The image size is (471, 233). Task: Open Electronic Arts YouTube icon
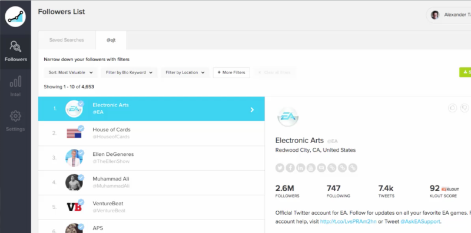pyautogui.click(x=311, y=168)
